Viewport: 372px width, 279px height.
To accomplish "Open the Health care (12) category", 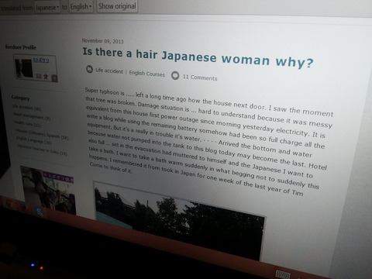I will pos(28,124).
